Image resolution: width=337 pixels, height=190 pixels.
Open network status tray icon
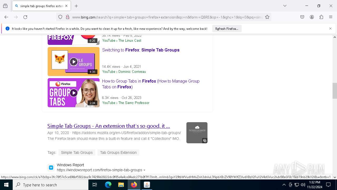coord(297,185)
